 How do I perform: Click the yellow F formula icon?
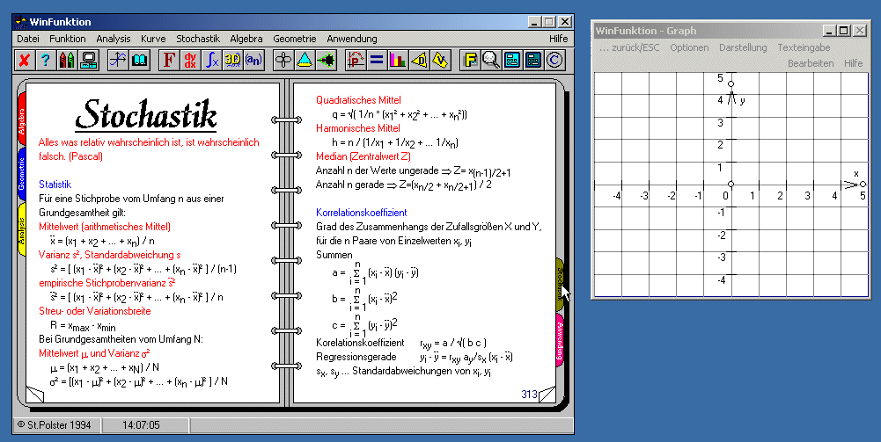click(x=470, y=60)
